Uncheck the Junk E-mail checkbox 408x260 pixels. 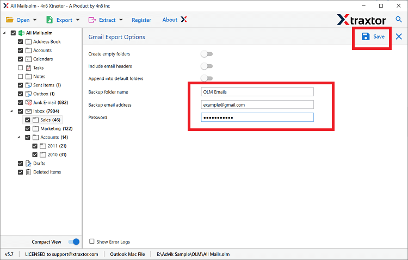click(x=20, y=103)
